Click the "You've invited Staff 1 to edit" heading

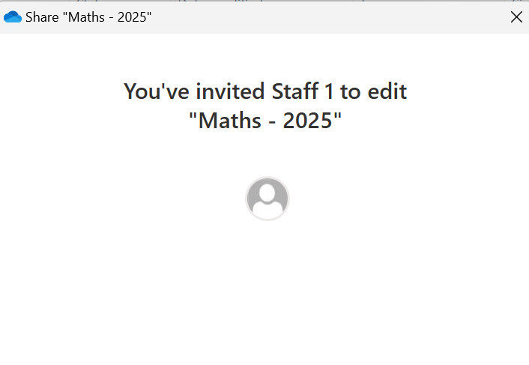[x=265, y=91]
